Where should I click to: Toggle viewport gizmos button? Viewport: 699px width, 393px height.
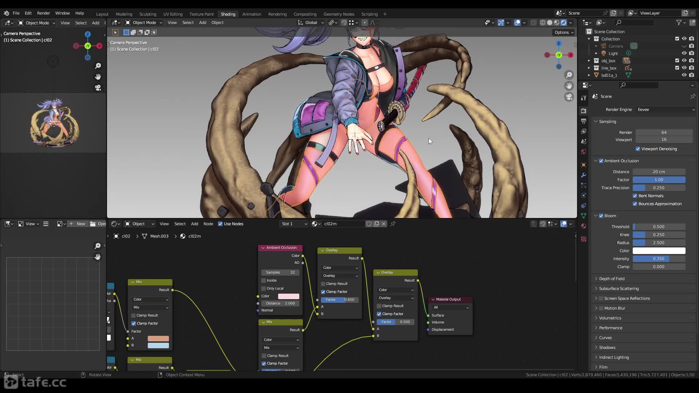pyautogui.click(x=501, y=23)
